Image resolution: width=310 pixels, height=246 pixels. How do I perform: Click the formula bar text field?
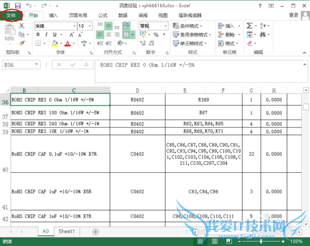click(x=201, y=71)
